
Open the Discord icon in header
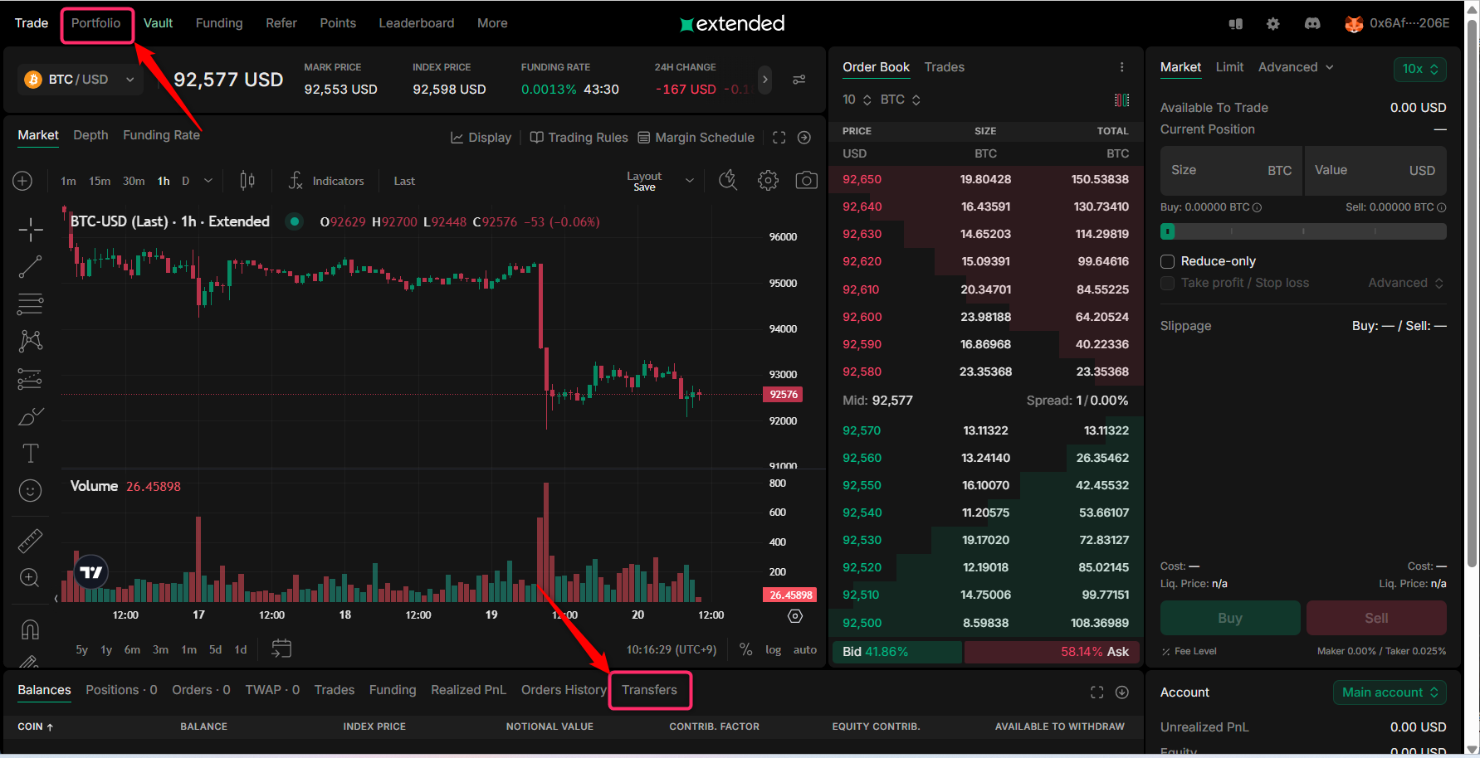[x=1311, y=24]
